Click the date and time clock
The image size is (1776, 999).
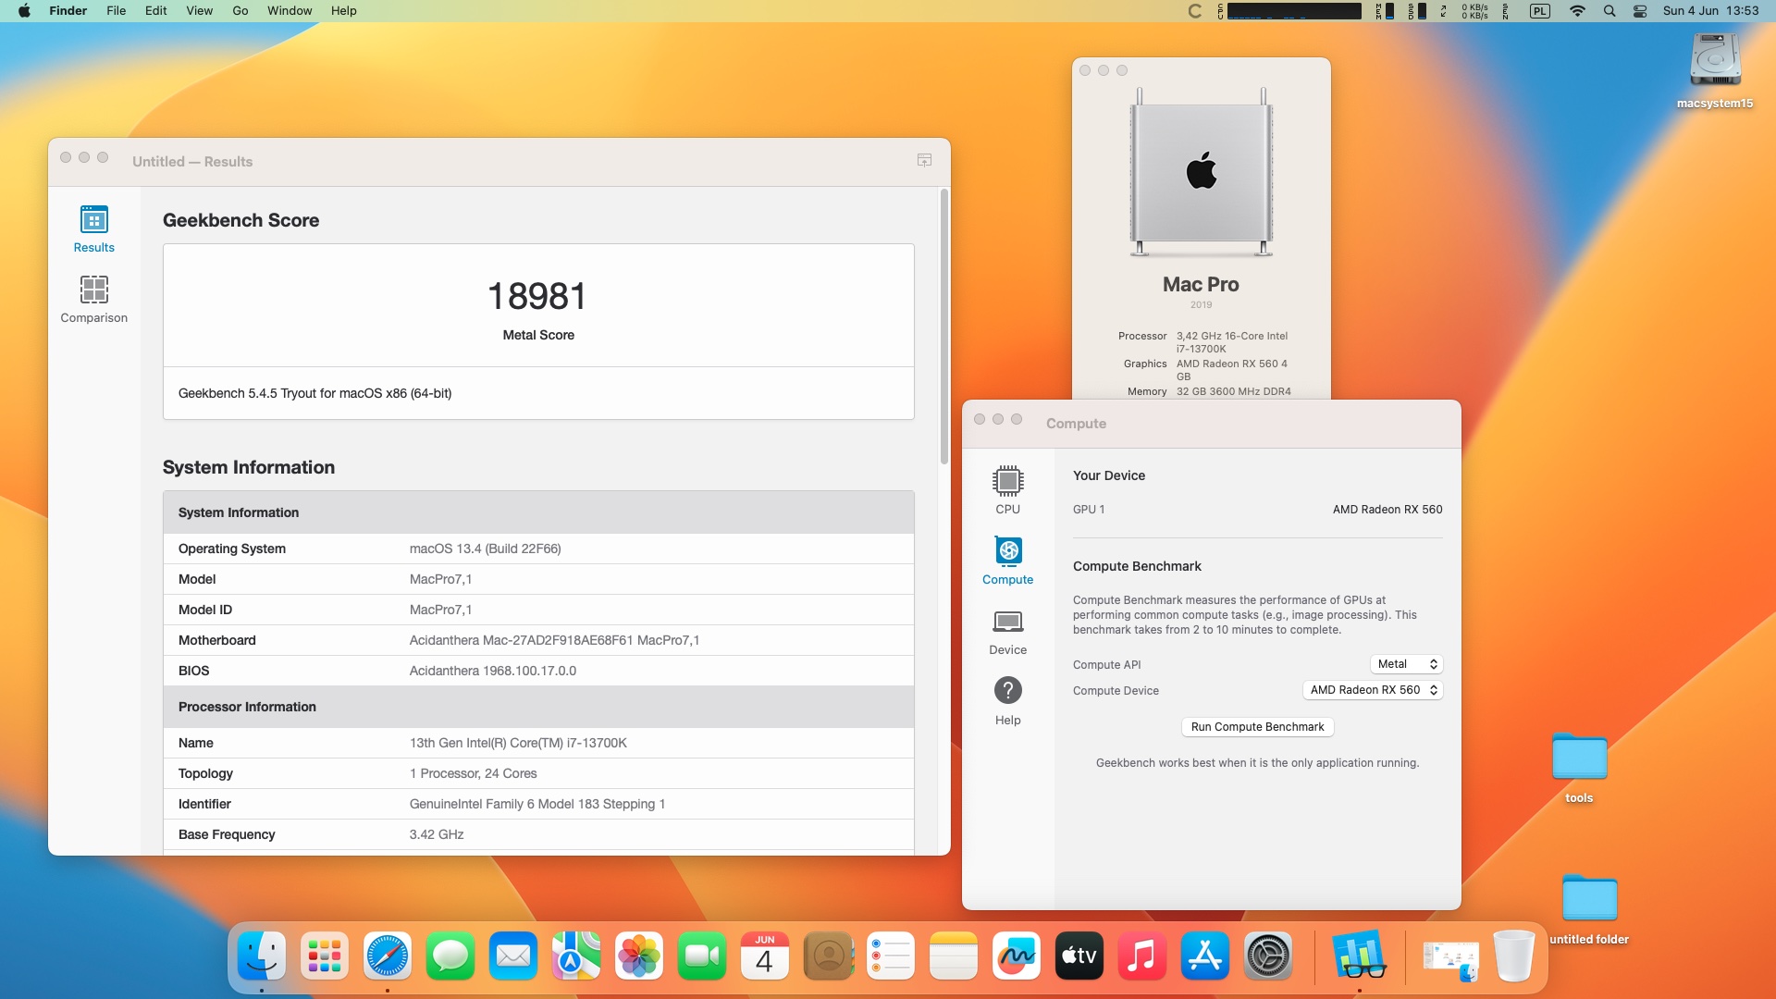click(1710, 11)
